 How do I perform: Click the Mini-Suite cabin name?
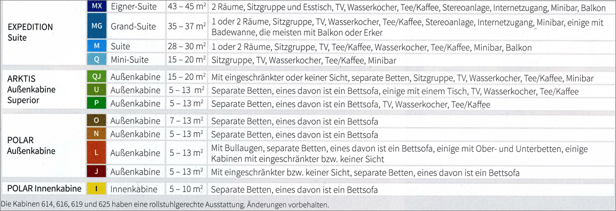pyautogui.click(x=130, y=60)
